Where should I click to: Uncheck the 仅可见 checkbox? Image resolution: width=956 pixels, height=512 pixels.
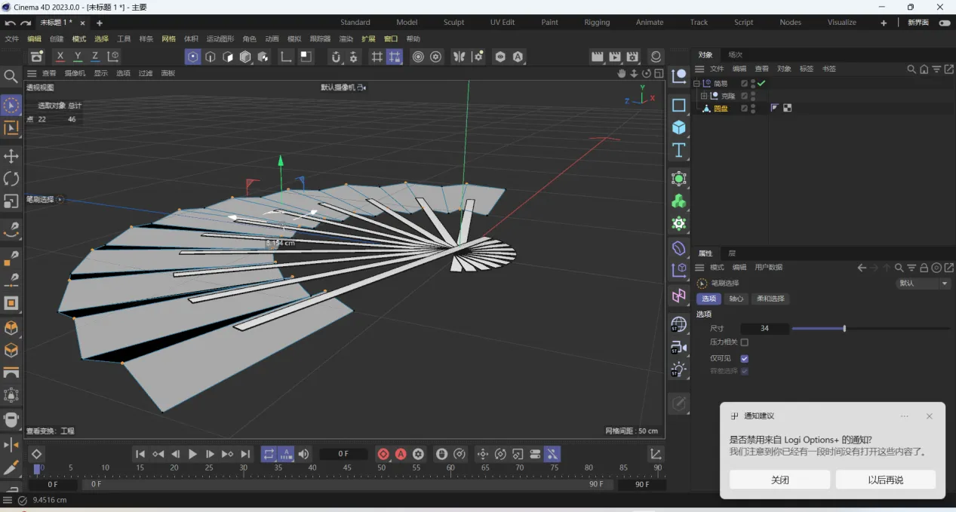[745, 358]
